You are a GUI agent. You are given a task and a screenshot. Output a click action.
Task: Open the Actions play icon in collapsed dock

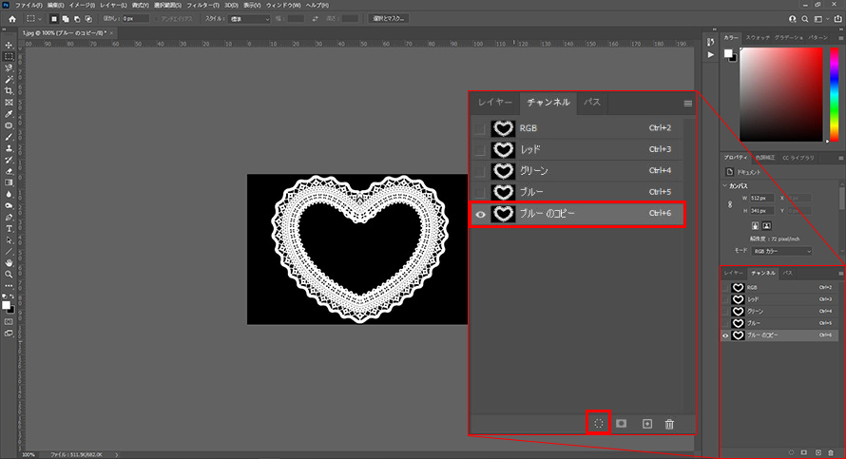coord(711,54)
